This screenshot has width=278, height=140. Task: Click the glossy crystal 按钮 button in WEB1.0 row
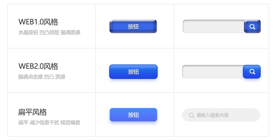click(x=133, y=26)
